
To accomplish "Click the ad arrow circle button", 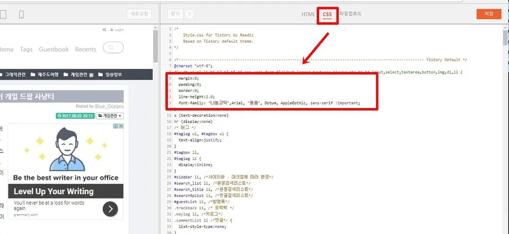I will [x=110, y=209].
